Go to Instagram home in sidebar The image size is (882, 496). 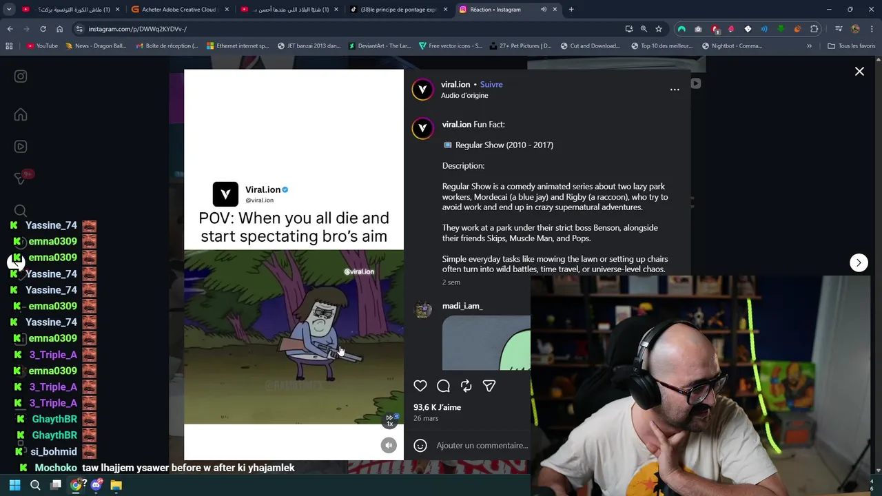click(x=21, y=114)
